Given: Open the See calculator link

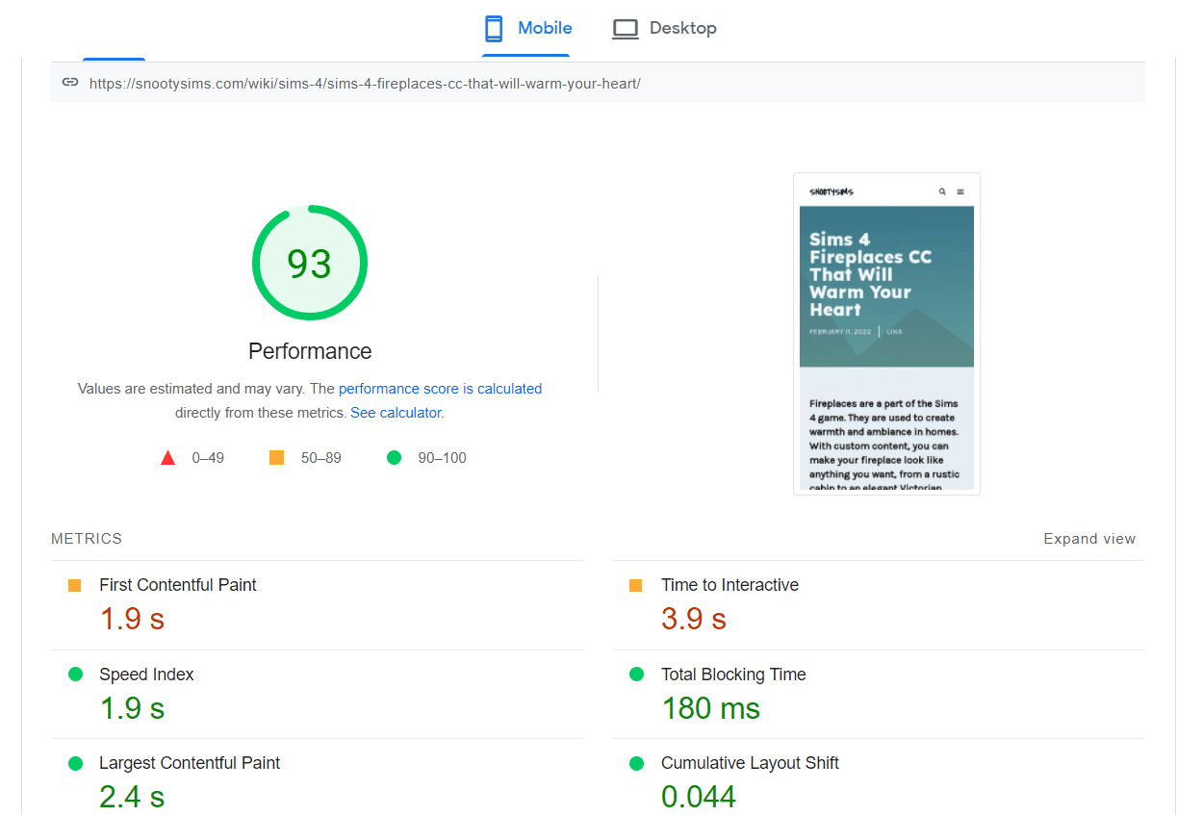Looking at the screenshot, I should click(x=395, y=412).
